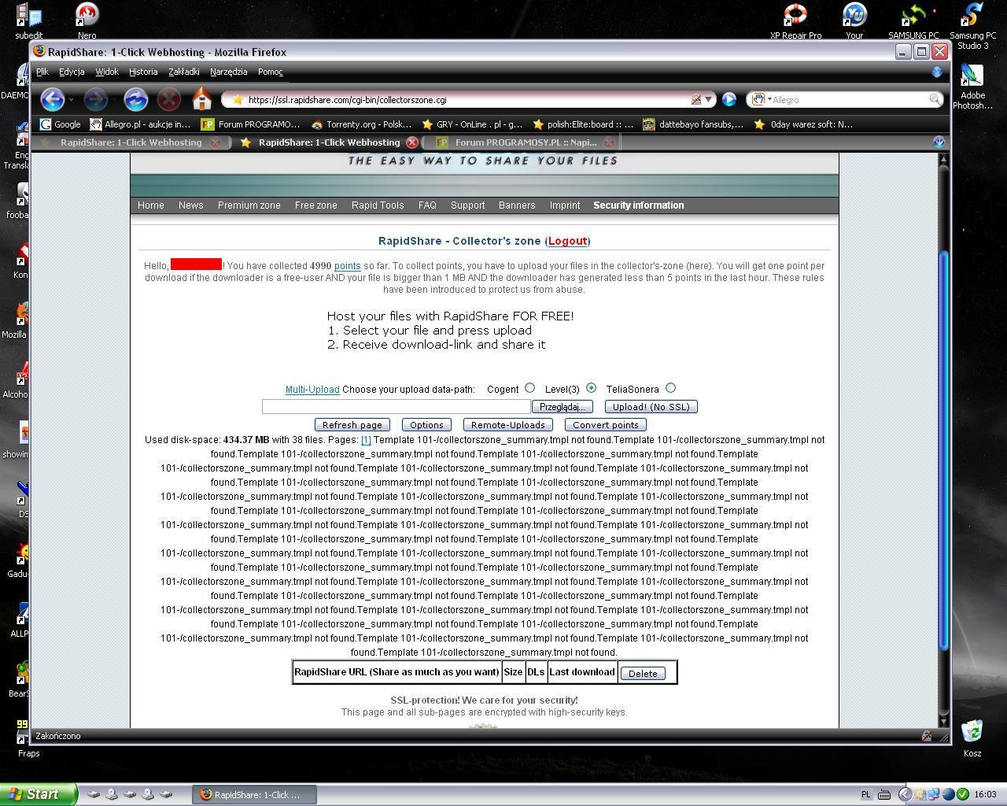Viewport: 1007px width, 806px height.
Task: Close the active RapidShare tab
Action: pyautogui.click(x=411, y=142)
